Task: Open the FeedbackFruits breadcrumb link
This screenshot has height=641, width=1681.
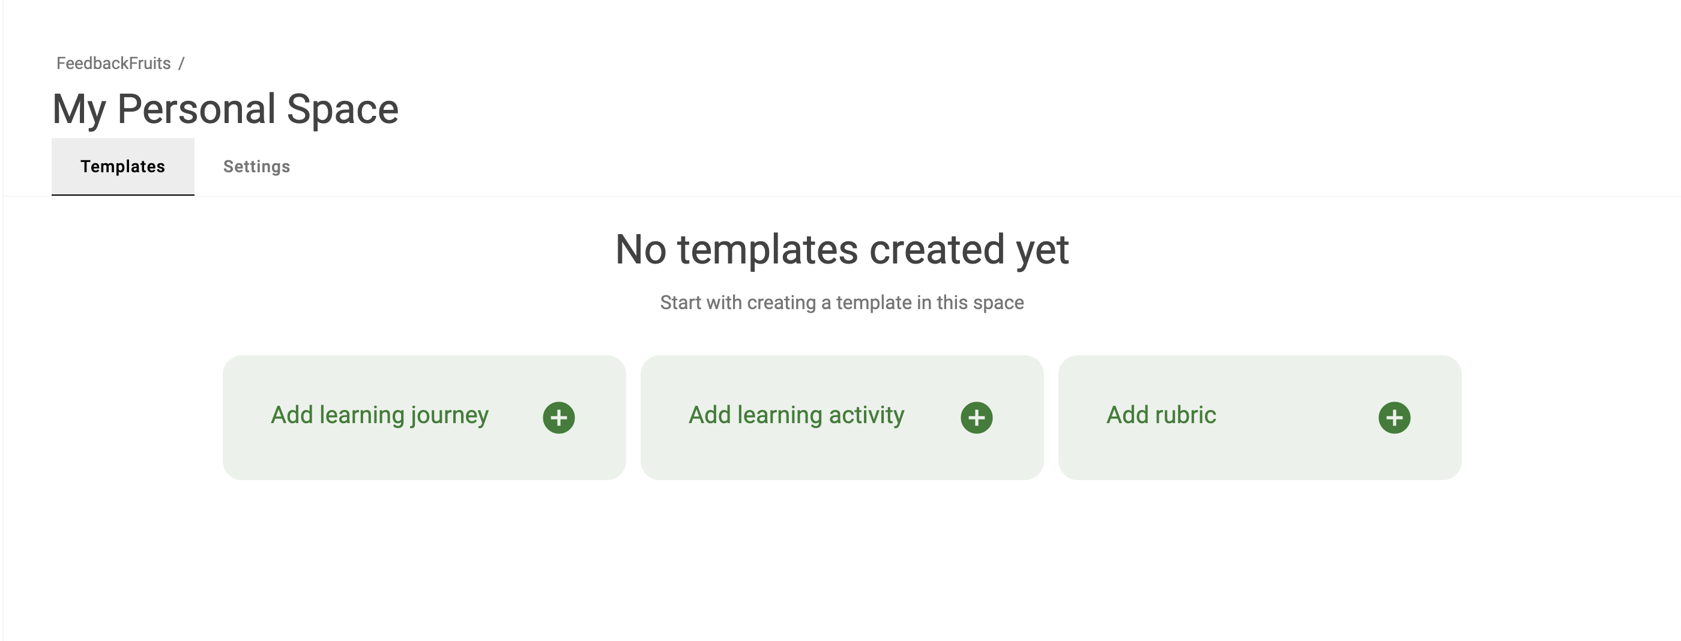Action: pyautogui.click(x=113, y=63)
